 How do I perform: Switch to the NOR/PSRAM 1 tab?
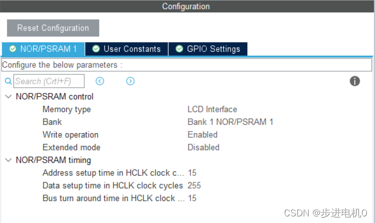tap(43, 49)
